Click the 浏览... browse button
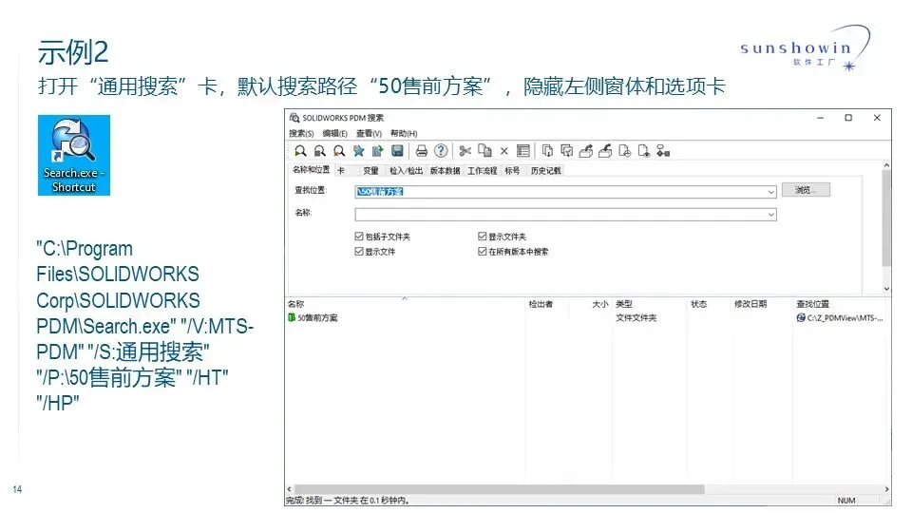Viewport: 912px width, 513px height. click(x=806, y=190)
